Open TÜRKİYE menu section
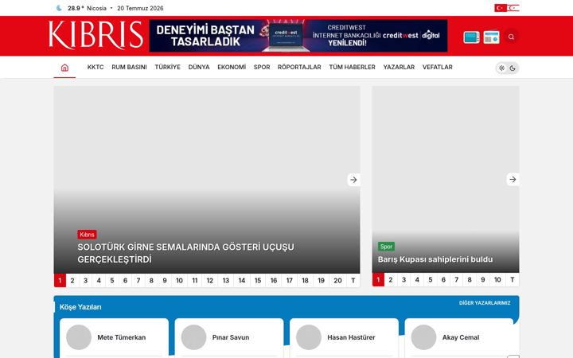The width and height of the screenshot is (573, 358). tap(167, 67)
